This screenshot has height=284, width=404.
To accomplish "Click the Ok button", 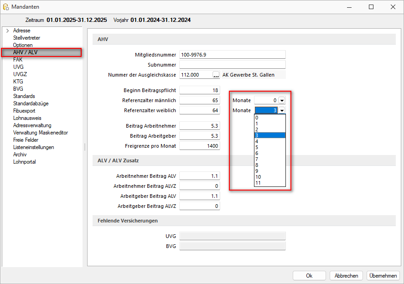I will [x=309, y=276].
